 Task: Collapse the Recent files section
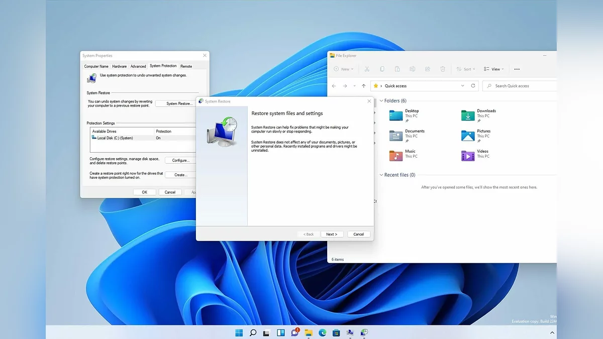tap(381, 175)
